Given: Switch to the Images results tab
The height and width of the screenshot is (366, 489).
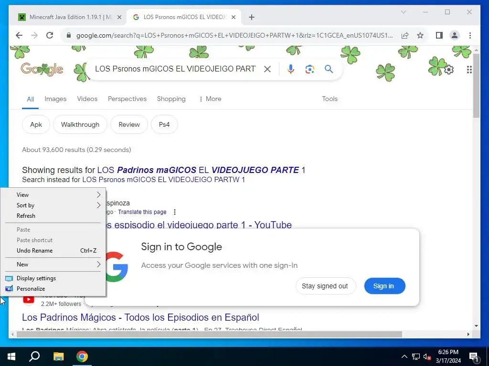Looking at the screenshot, I should coord(55,99).
